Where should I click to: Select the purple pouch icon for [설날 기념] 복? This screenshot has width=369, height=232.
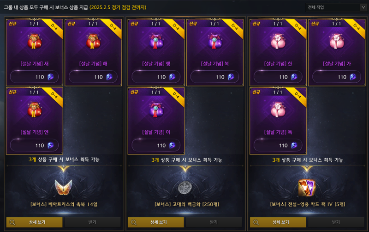point(215,42)
